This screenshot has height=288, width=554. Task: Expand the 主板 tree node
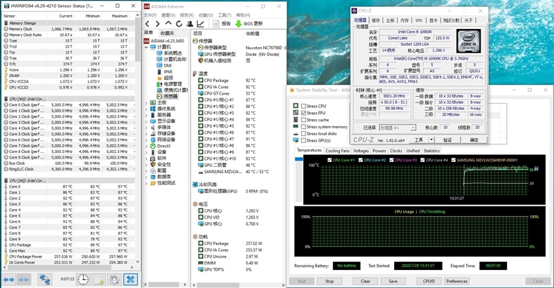[145, 102]
